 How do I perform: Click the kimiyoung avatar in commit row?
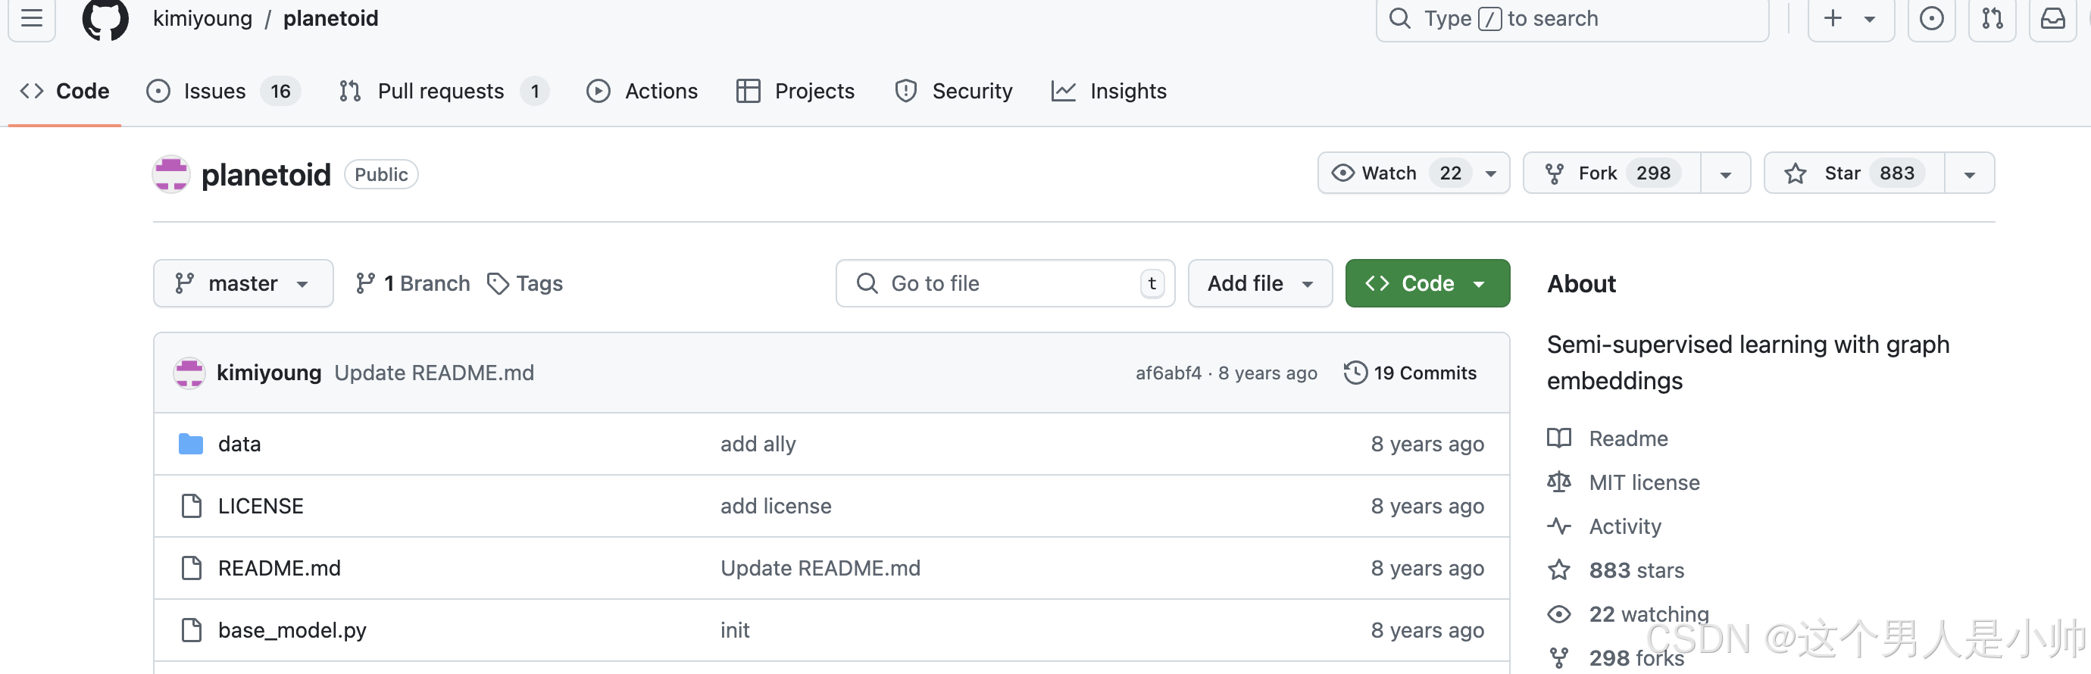(189, 373)
